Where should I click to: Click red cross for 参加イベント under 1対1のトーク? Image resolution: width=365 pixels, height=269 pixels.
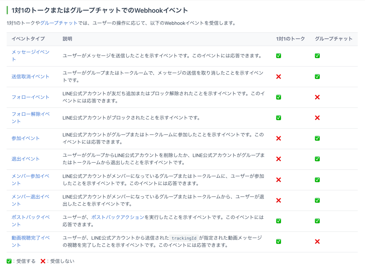[278, 138]
